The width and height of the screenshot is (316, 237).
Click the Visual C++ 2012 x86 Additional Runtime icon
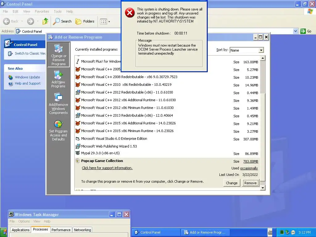pos(77,100)
